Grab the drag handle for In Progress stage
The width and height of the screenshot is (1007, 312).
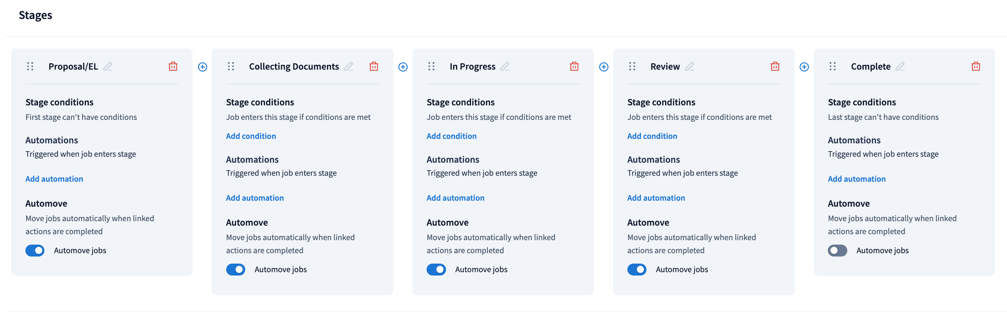(x=431, y=66)
